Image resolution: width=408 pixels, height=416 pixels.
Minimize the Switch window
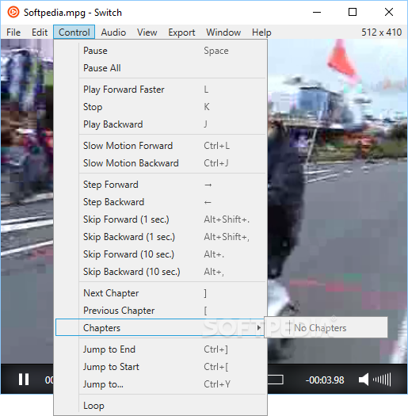pyautogui.click(x=317, y=12)
